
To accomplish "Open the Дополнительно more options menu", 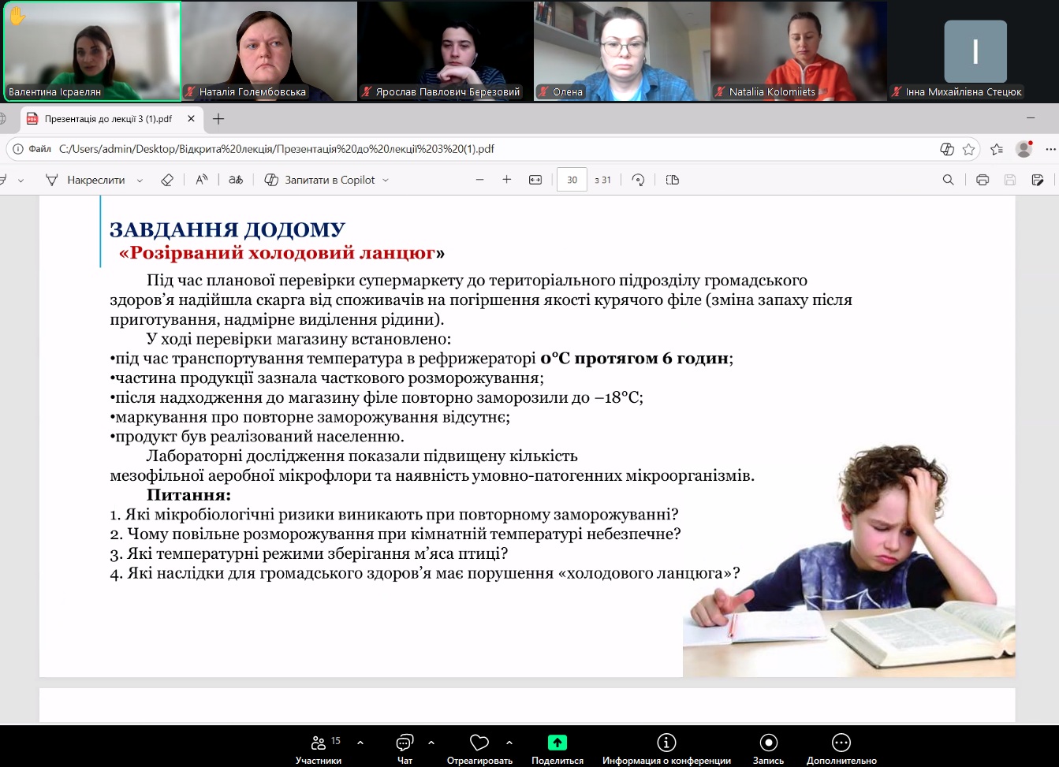I will [x=841, y=749].
